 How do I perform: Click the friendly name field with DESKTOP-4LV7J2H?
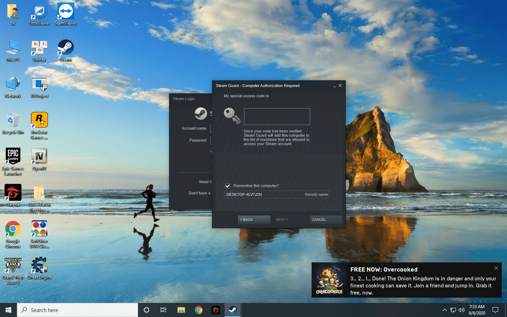pos(277,194)
